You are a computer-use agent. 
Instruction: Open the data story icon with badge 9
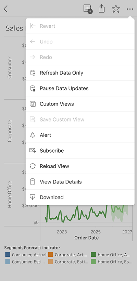[88, 9]
